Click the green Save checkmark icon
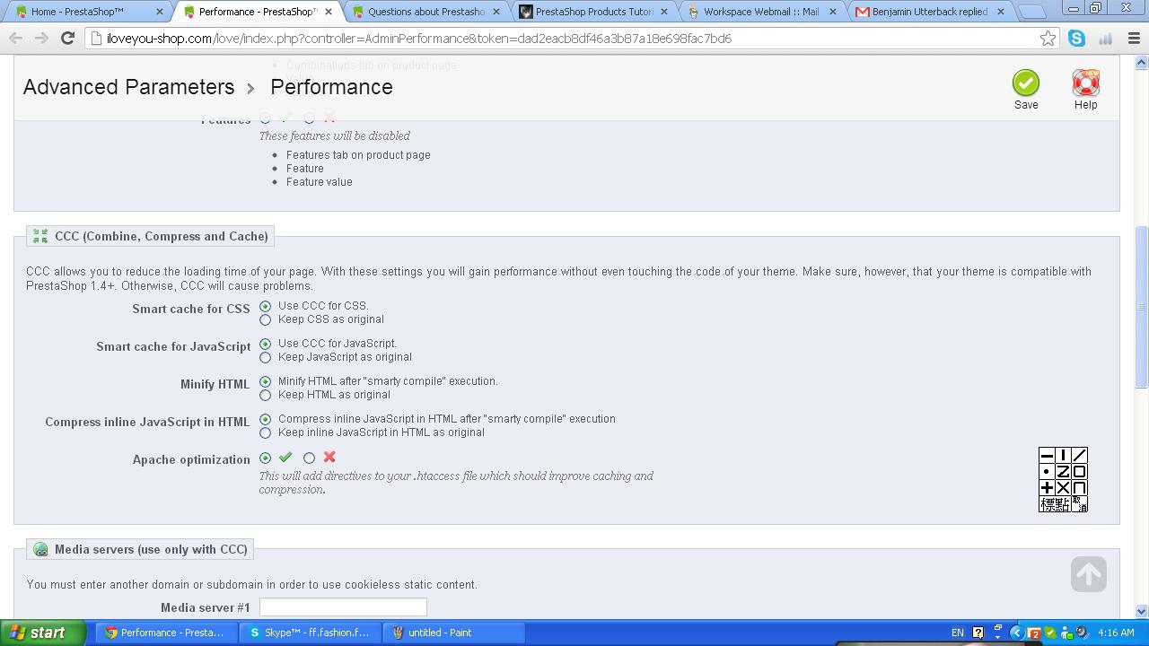 pyautogui.click(x=1026, y=83)
